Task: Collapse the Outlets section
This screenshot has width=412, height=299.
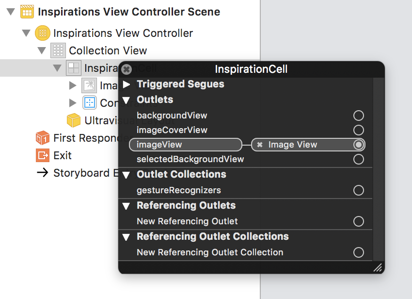Action: 126,100
